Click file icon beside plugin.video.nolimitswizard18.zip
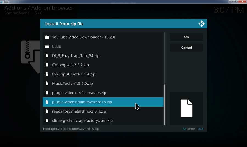 coord(47,102)
